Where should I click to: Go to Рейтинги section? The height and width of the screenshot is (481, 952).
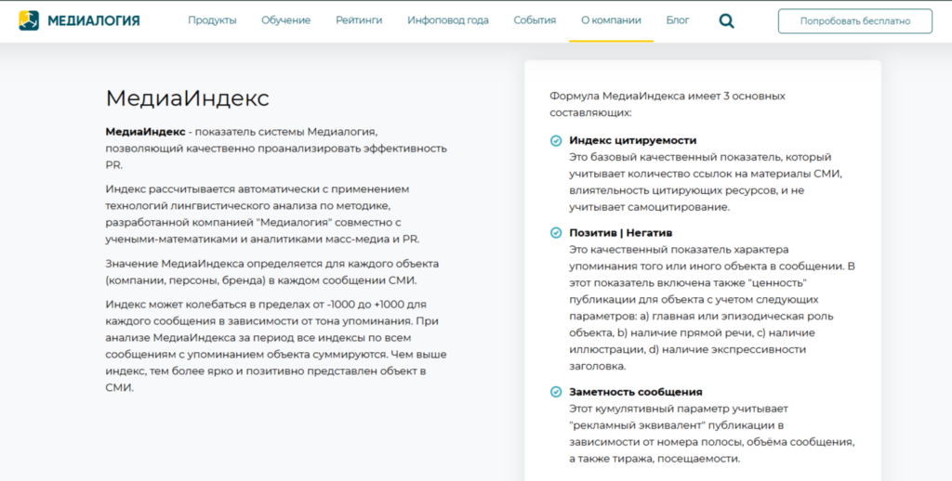(359, 20)
